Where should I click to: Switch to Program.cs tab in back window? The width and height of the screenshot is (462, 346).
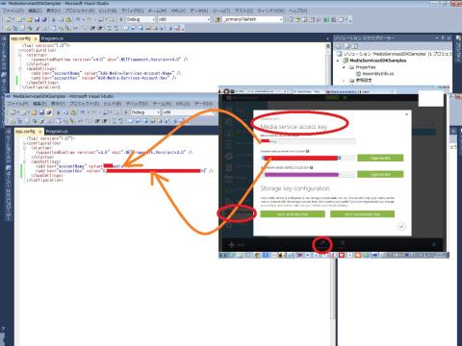point(52,38)
